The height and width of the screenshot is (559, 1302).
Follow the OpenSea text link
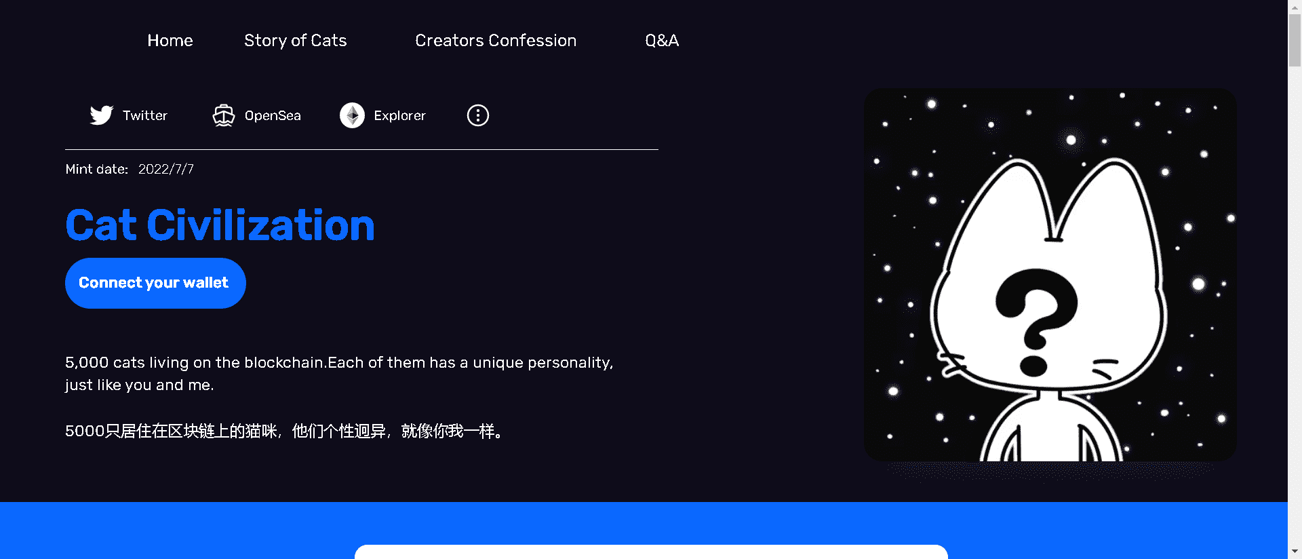click(x=273, y=115)
